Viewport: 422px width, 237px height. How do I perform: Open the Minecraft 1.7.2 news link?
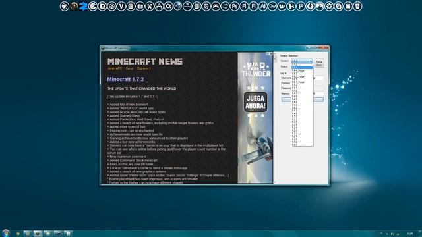click(x=125, y=79)
